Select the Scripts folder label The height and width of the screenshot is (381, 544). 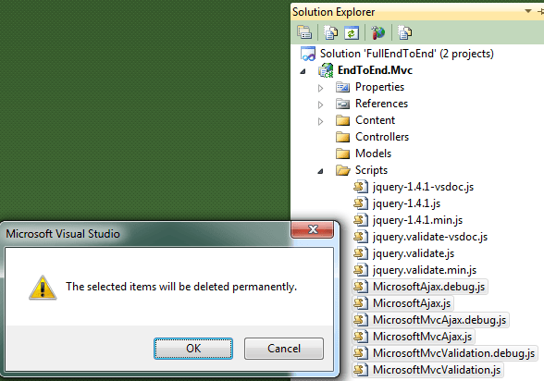click(371, 170)
